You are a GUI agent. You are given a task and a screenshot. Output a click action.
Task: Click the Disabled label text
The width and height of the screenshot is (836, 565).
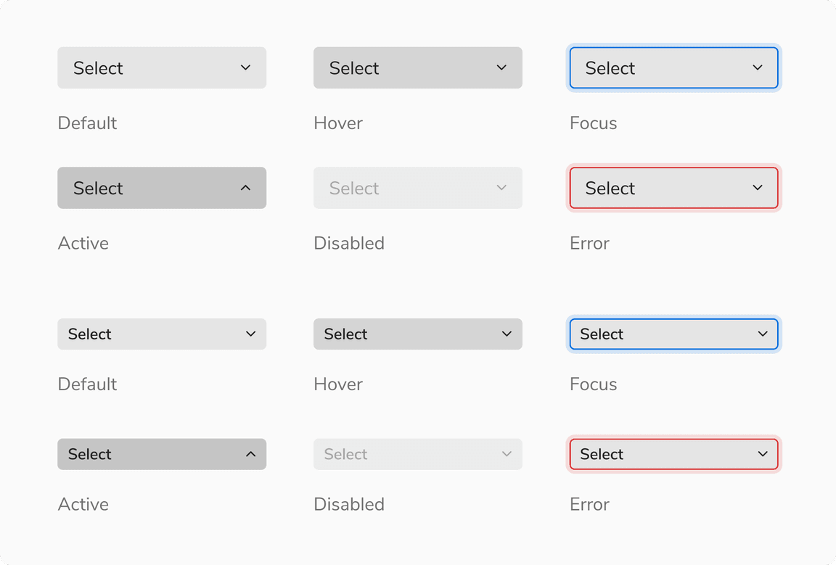349,243
